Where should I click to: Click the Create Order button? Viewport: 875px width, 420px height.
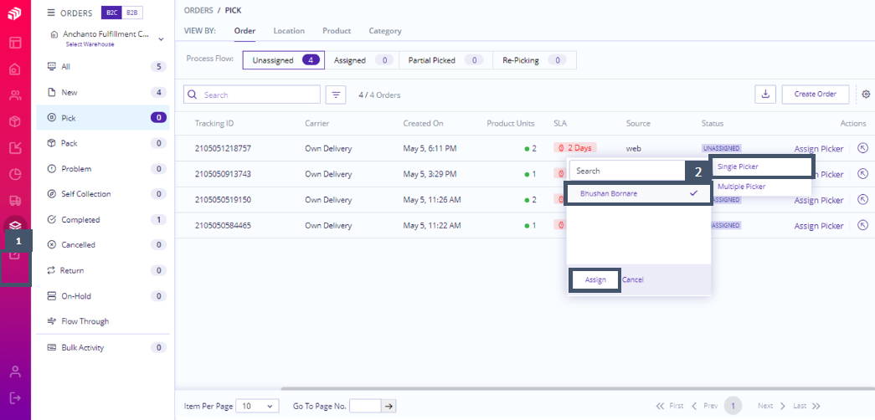pos(816,95)
